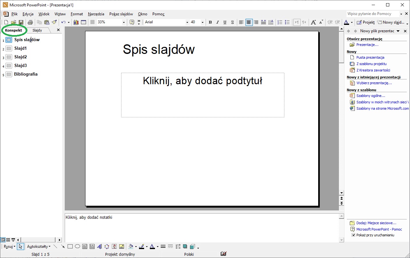This screenshot has width=410, height=258.
Task: Click the Projekt button in the toolbar
Action: [x=365, y=22]
